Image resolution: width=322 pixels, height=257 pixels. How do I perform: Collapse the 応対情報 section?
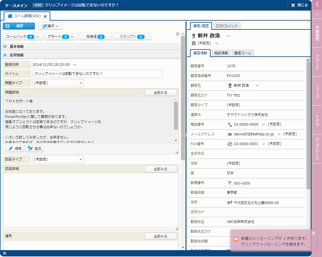click(x=5, y=55)
